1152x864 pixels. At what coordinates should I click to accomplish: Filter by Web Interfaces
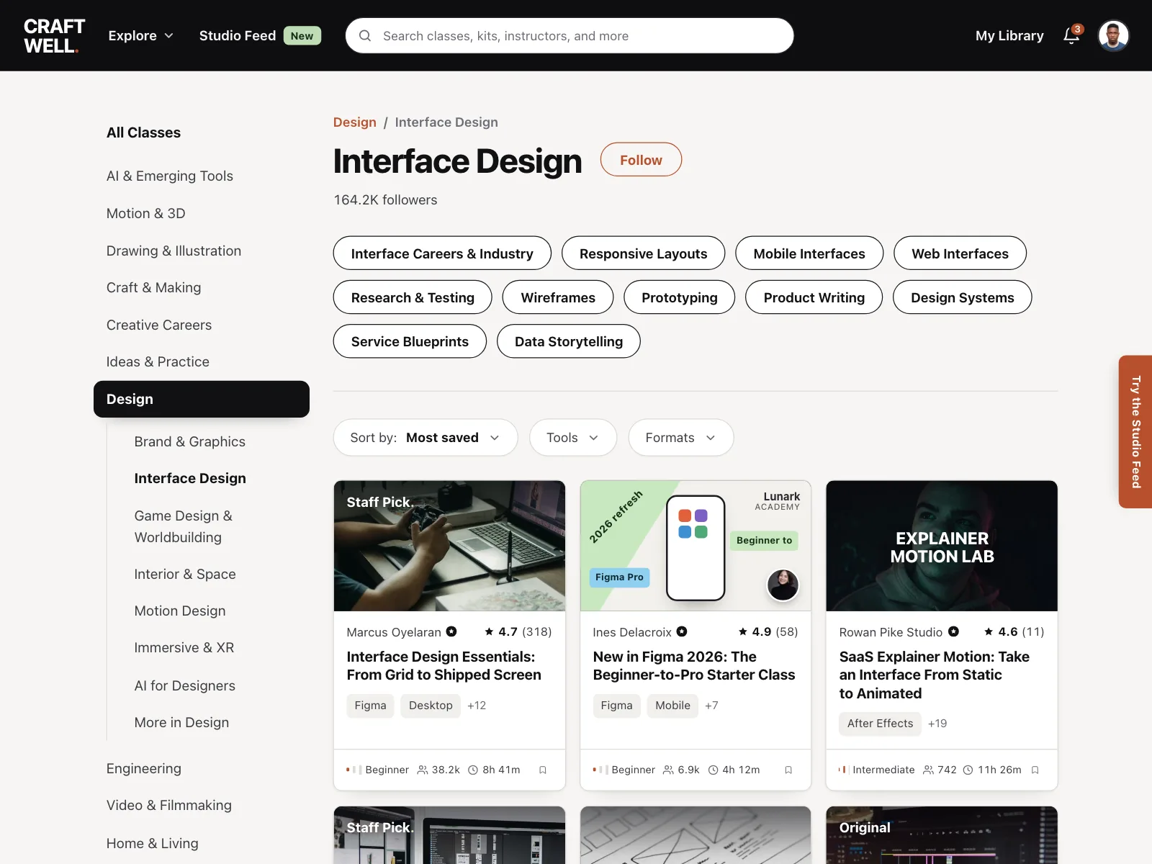coord(960,253)
